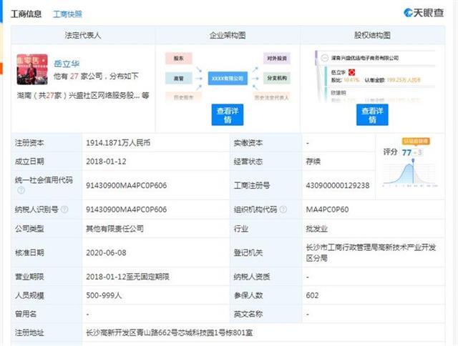This screenshot has width=458, height=346.
Task: Click the 27 companies count link
Action: point(74,76)
